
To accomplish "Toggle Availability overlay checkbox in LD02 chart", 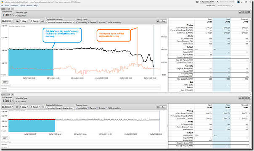I will coord(77,22).
